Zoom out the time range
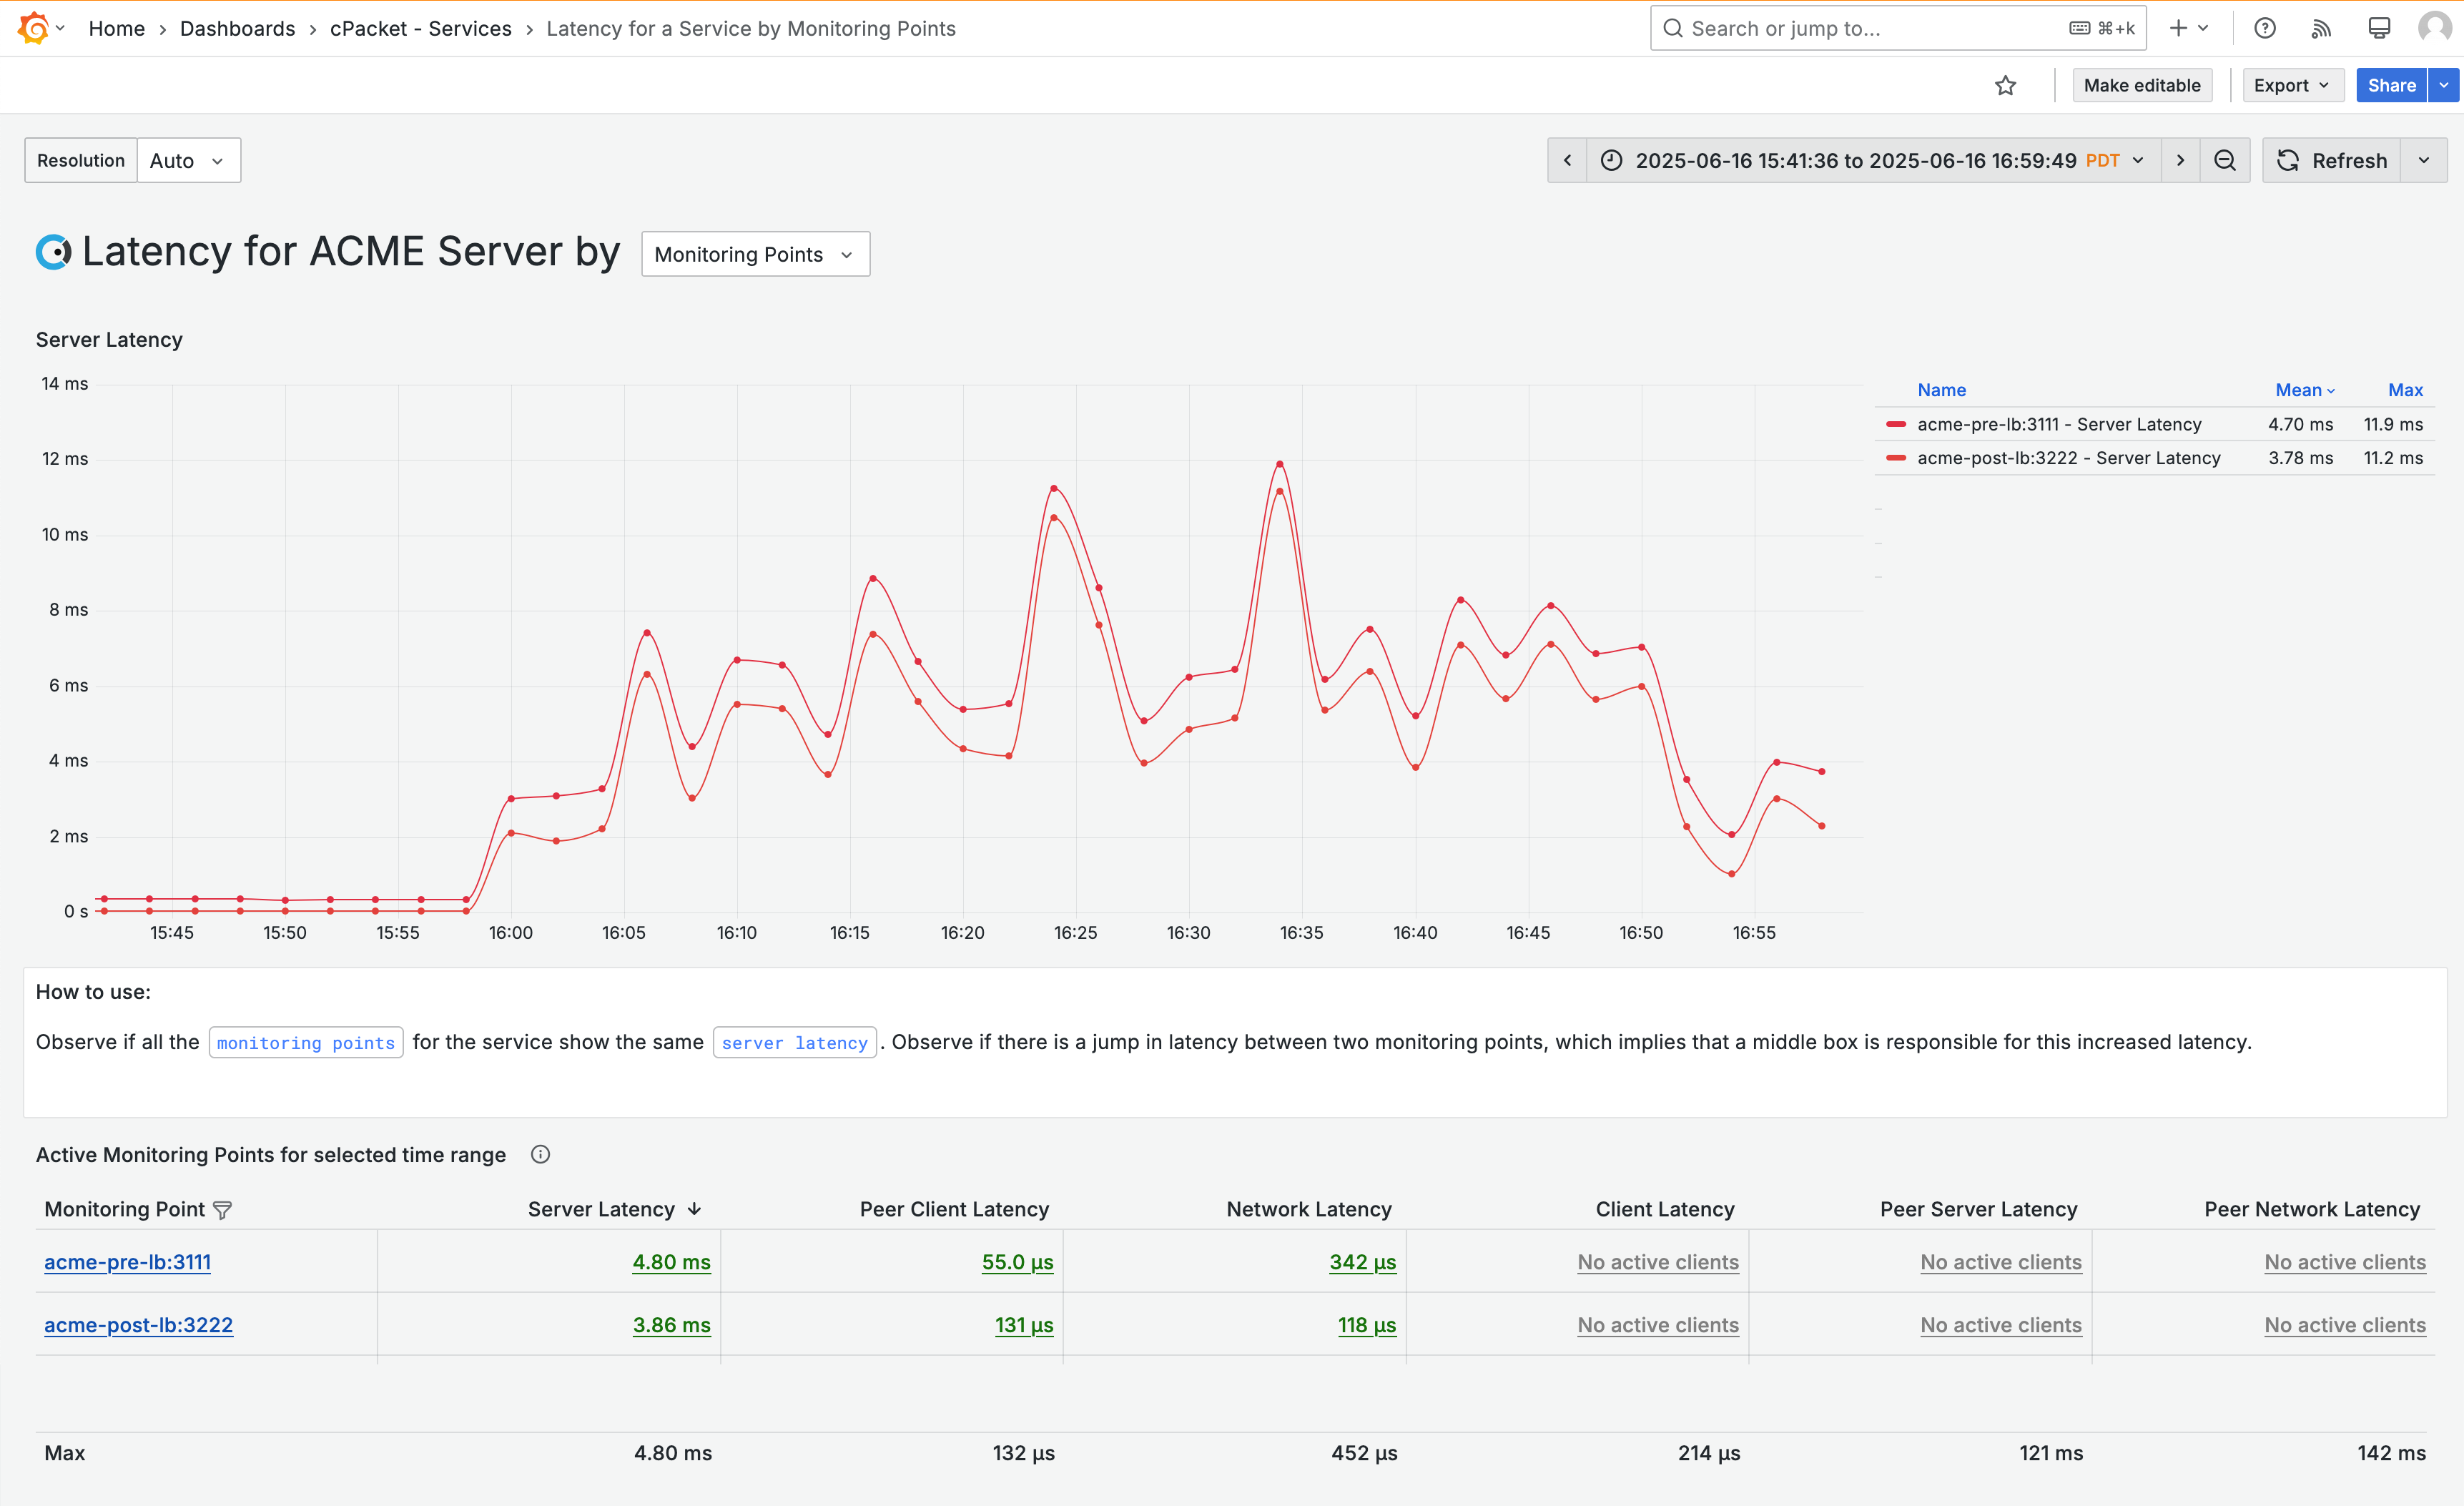The width and height of the screenshot is (2464, 1506). coord(2224,160)
